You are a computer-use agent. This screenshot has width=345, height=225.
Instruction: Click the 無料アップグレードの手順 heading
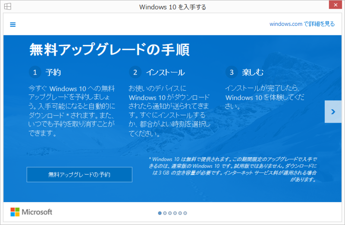(110, 50)
